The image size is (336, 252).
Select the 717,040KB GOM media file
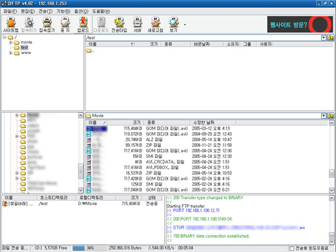click(158, 190)
